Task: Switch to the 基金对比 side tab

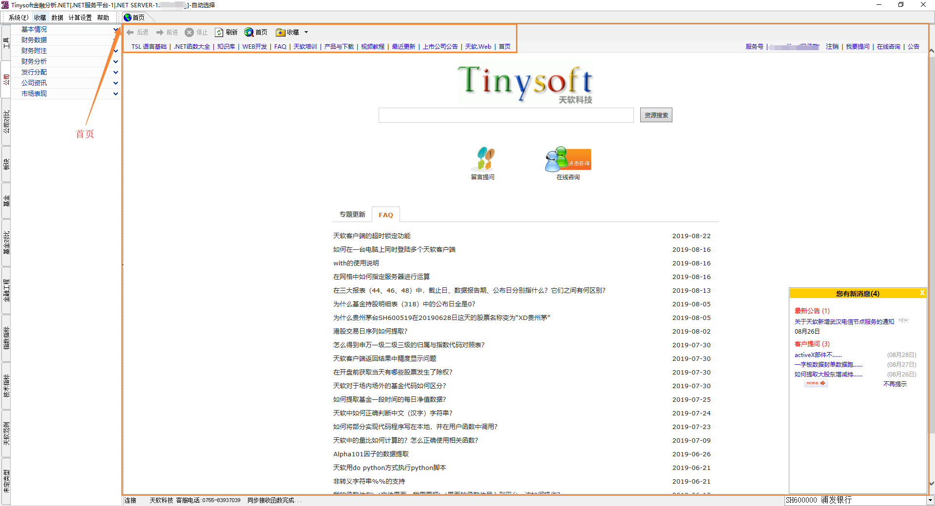Action: click(6, 243)
